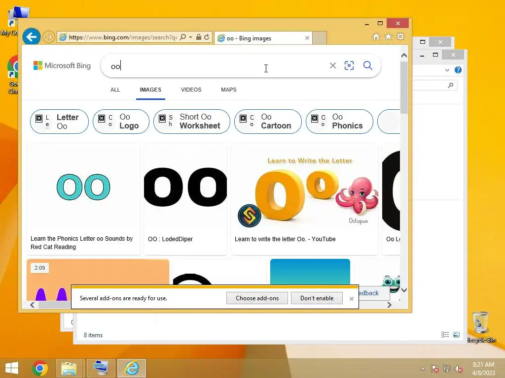Open File Explorer from the taskbar

[x=69, y=368]
